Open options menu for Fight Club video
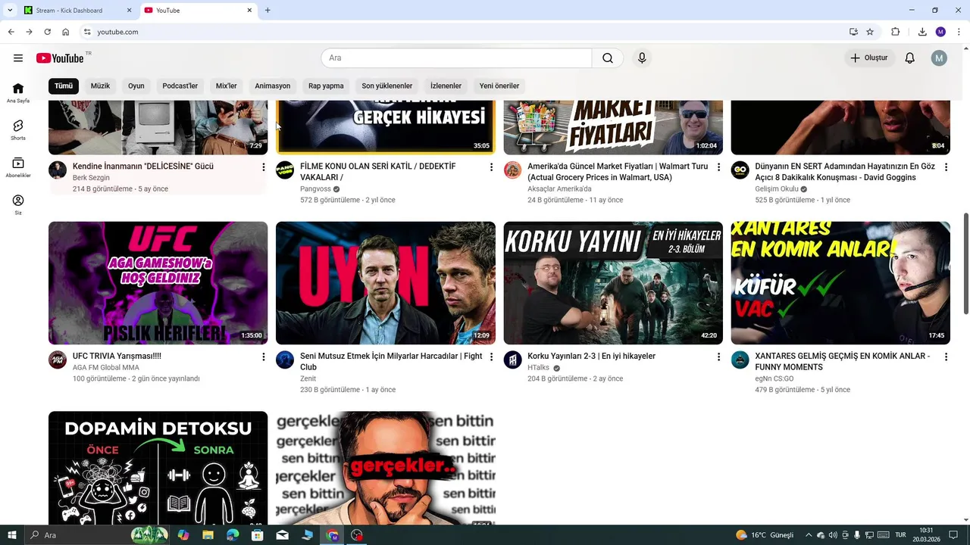970x545 pixels. point(491,357)
